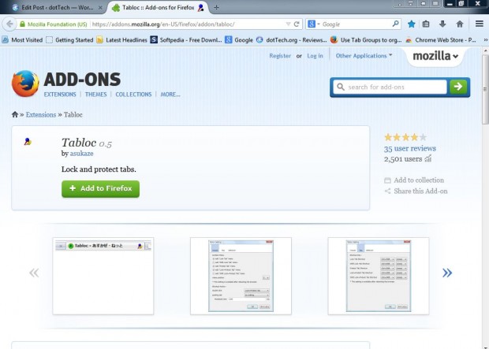Click the four-star rating stars
Screen dimensions: 489x349
click(x=405, y=137)
